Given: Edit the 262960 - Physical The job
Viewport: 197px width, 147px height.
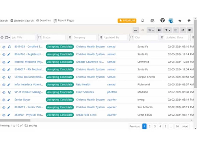Looking at the screenshot, I should tap(9, 115).
